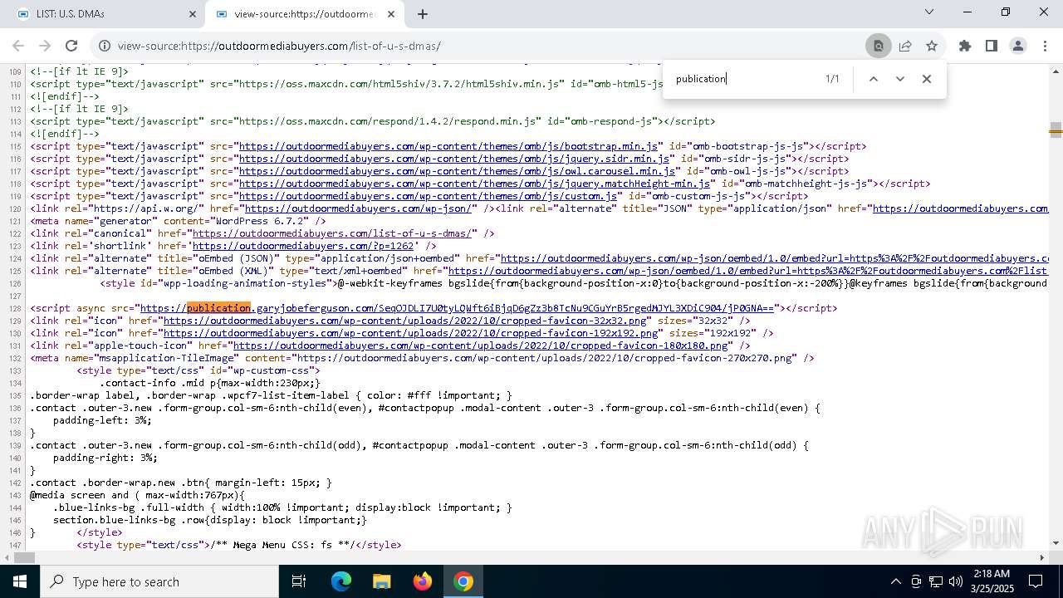This screenshot has height=598, width=1063.
Task: Open a new tab
Action: pos(423,14)
